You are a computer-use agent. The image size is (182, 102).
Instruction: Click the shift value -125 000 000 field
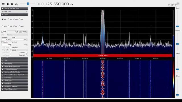click(17, 32)
